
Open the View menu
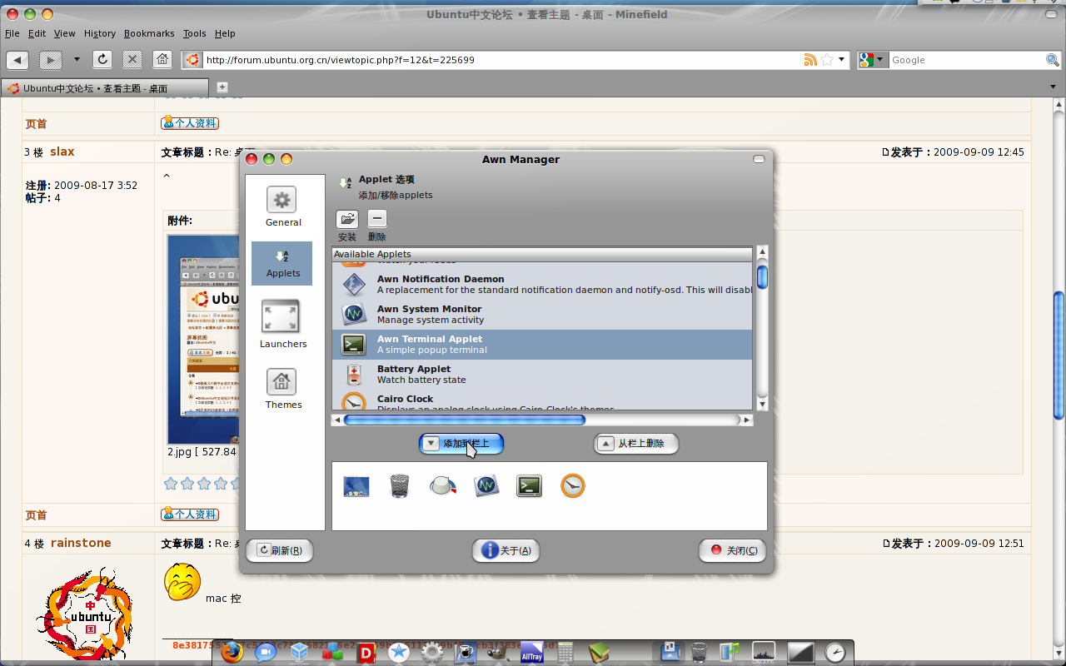click(65, 33)
